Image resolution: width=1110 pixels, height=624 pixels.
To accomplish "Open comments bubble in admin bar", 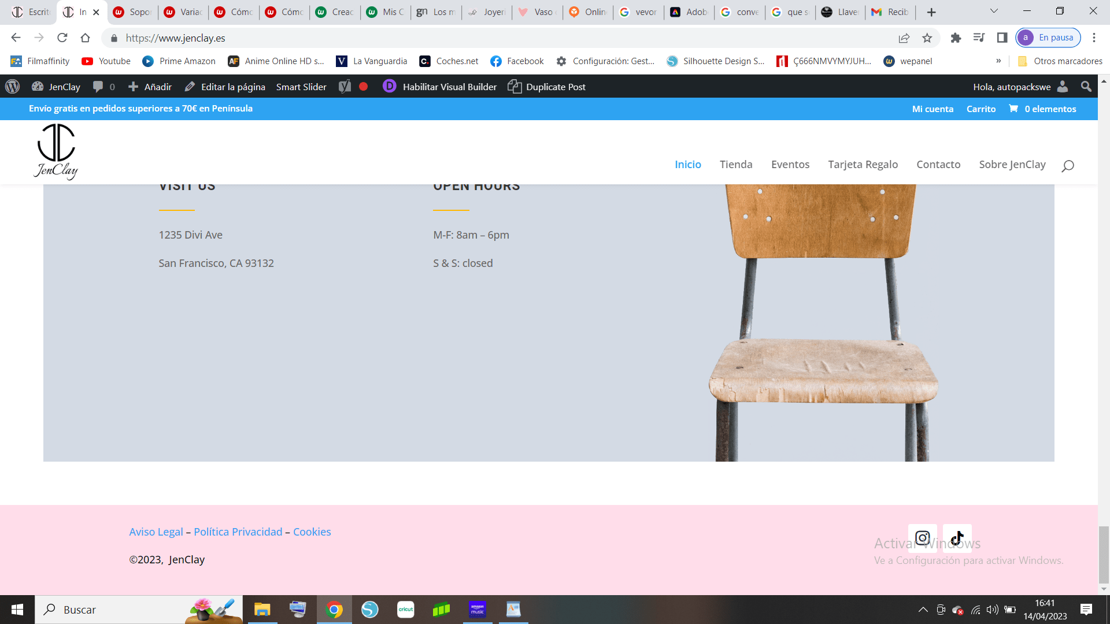I will pos(104,87).
